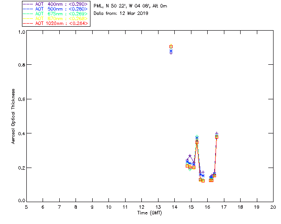Screen dimensions: 281x224
Task: Click the 'Aerosol Optical Thickness' y-axis title
Action: 13,116
